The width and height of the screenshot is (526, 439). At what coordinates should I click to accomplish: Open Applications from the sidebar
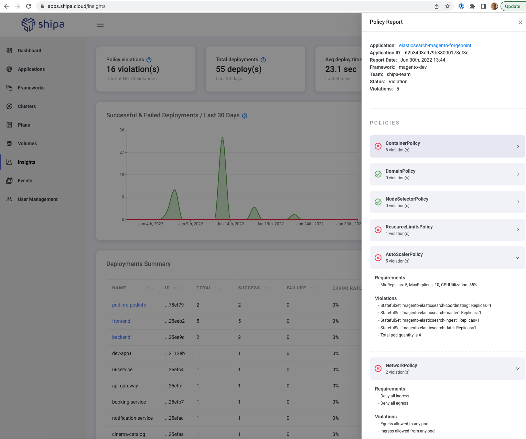pyautogui.click(x=31, y=69)
